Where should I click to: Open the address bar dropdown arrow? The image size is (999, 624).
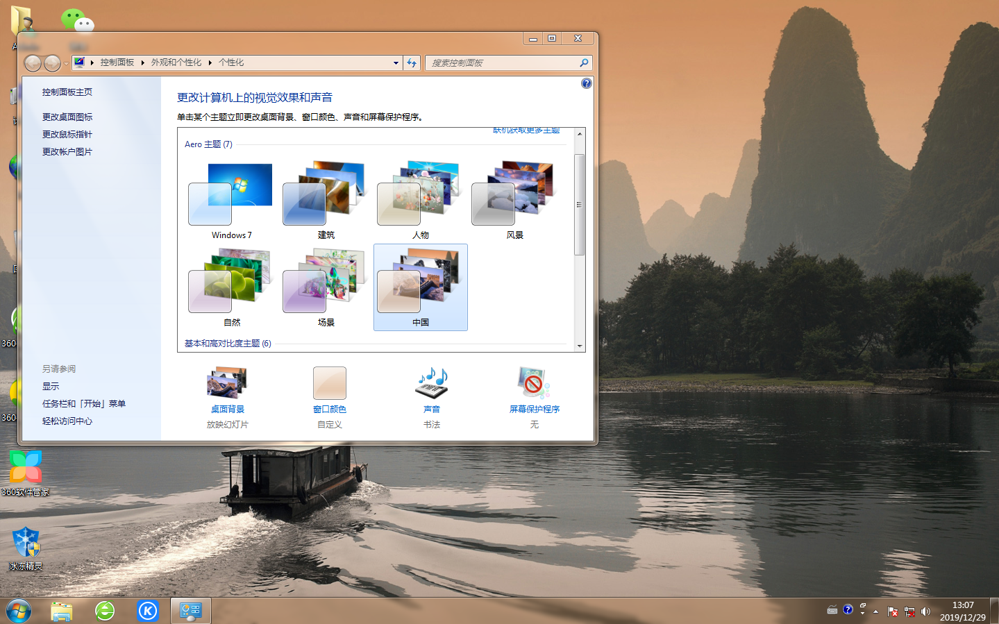(x=395, y=62)
